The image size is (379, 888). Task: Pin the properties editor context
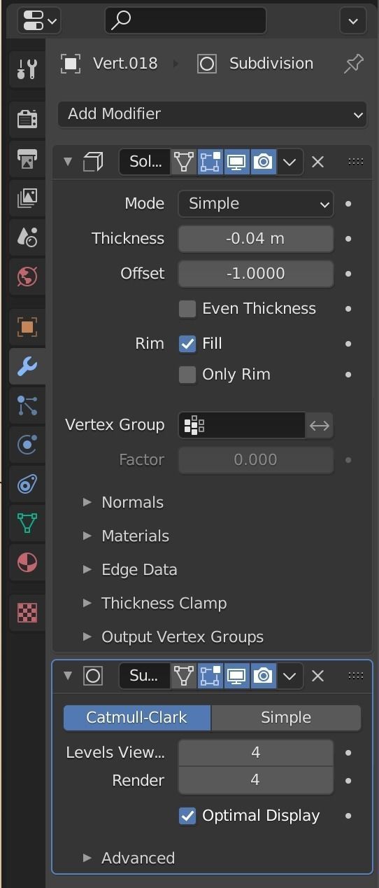point(354,64)
